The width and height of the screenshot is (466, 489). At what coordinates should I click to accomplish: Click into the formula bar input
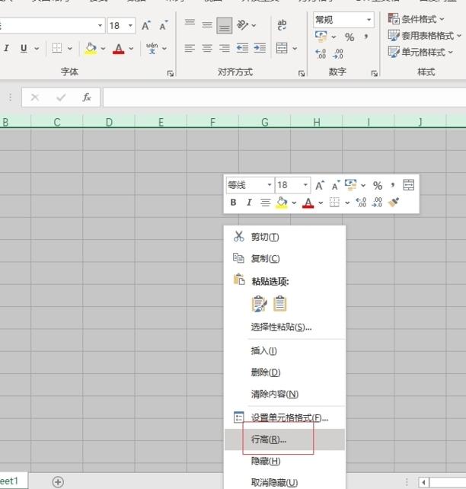[284, 97]
